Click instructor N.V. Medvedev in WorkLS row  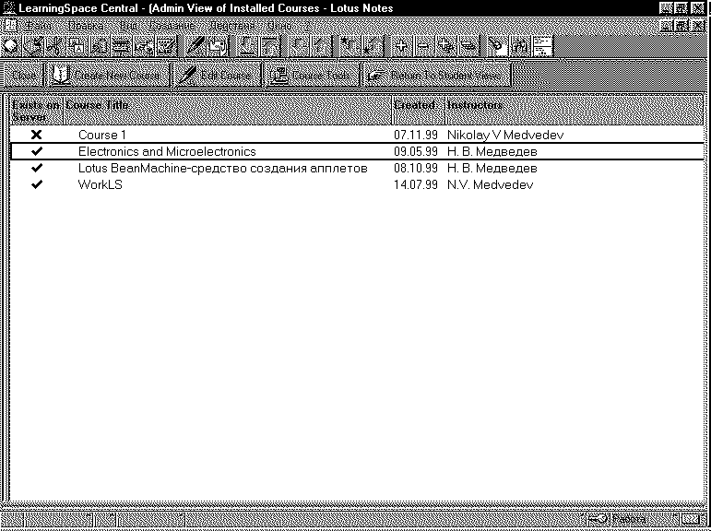[491, 184]
